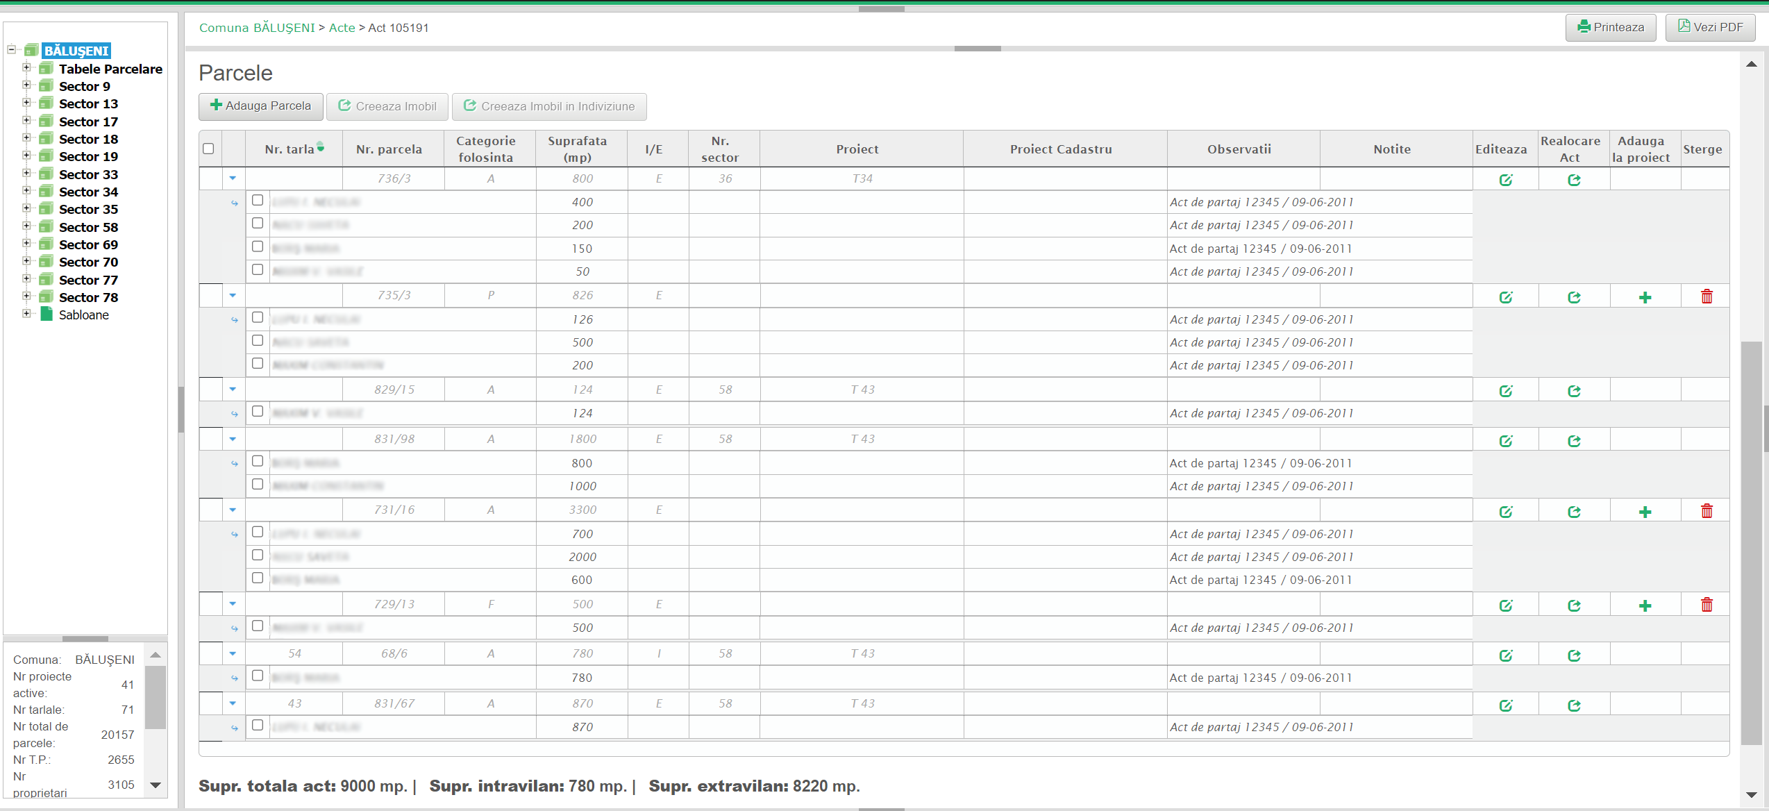Delete parcel 731/16 with trash icon
The image size is (1769, 811).
point(1707,512)
